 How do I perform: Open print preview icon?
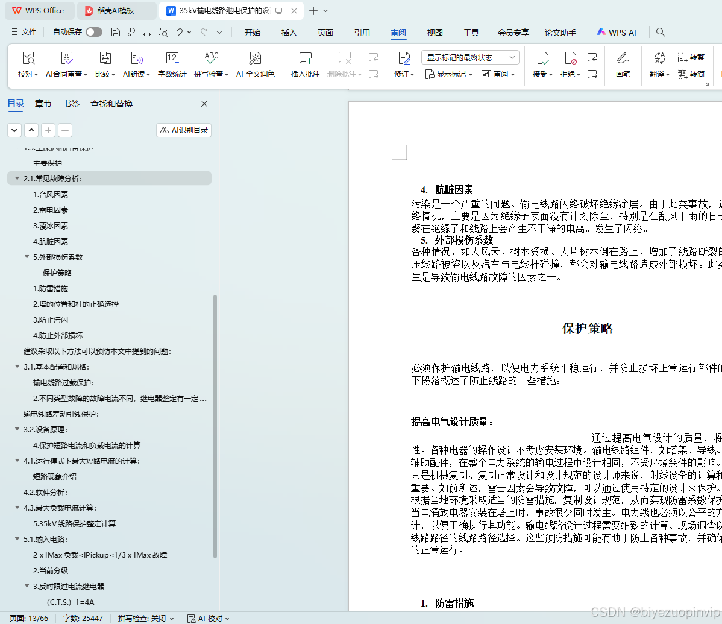coord(163,32)
